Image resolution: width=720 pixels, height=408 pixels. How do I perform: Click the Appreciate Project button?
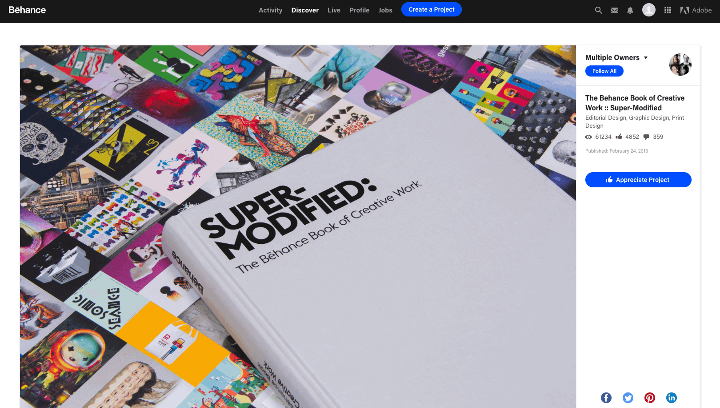[x=638, y=180]
